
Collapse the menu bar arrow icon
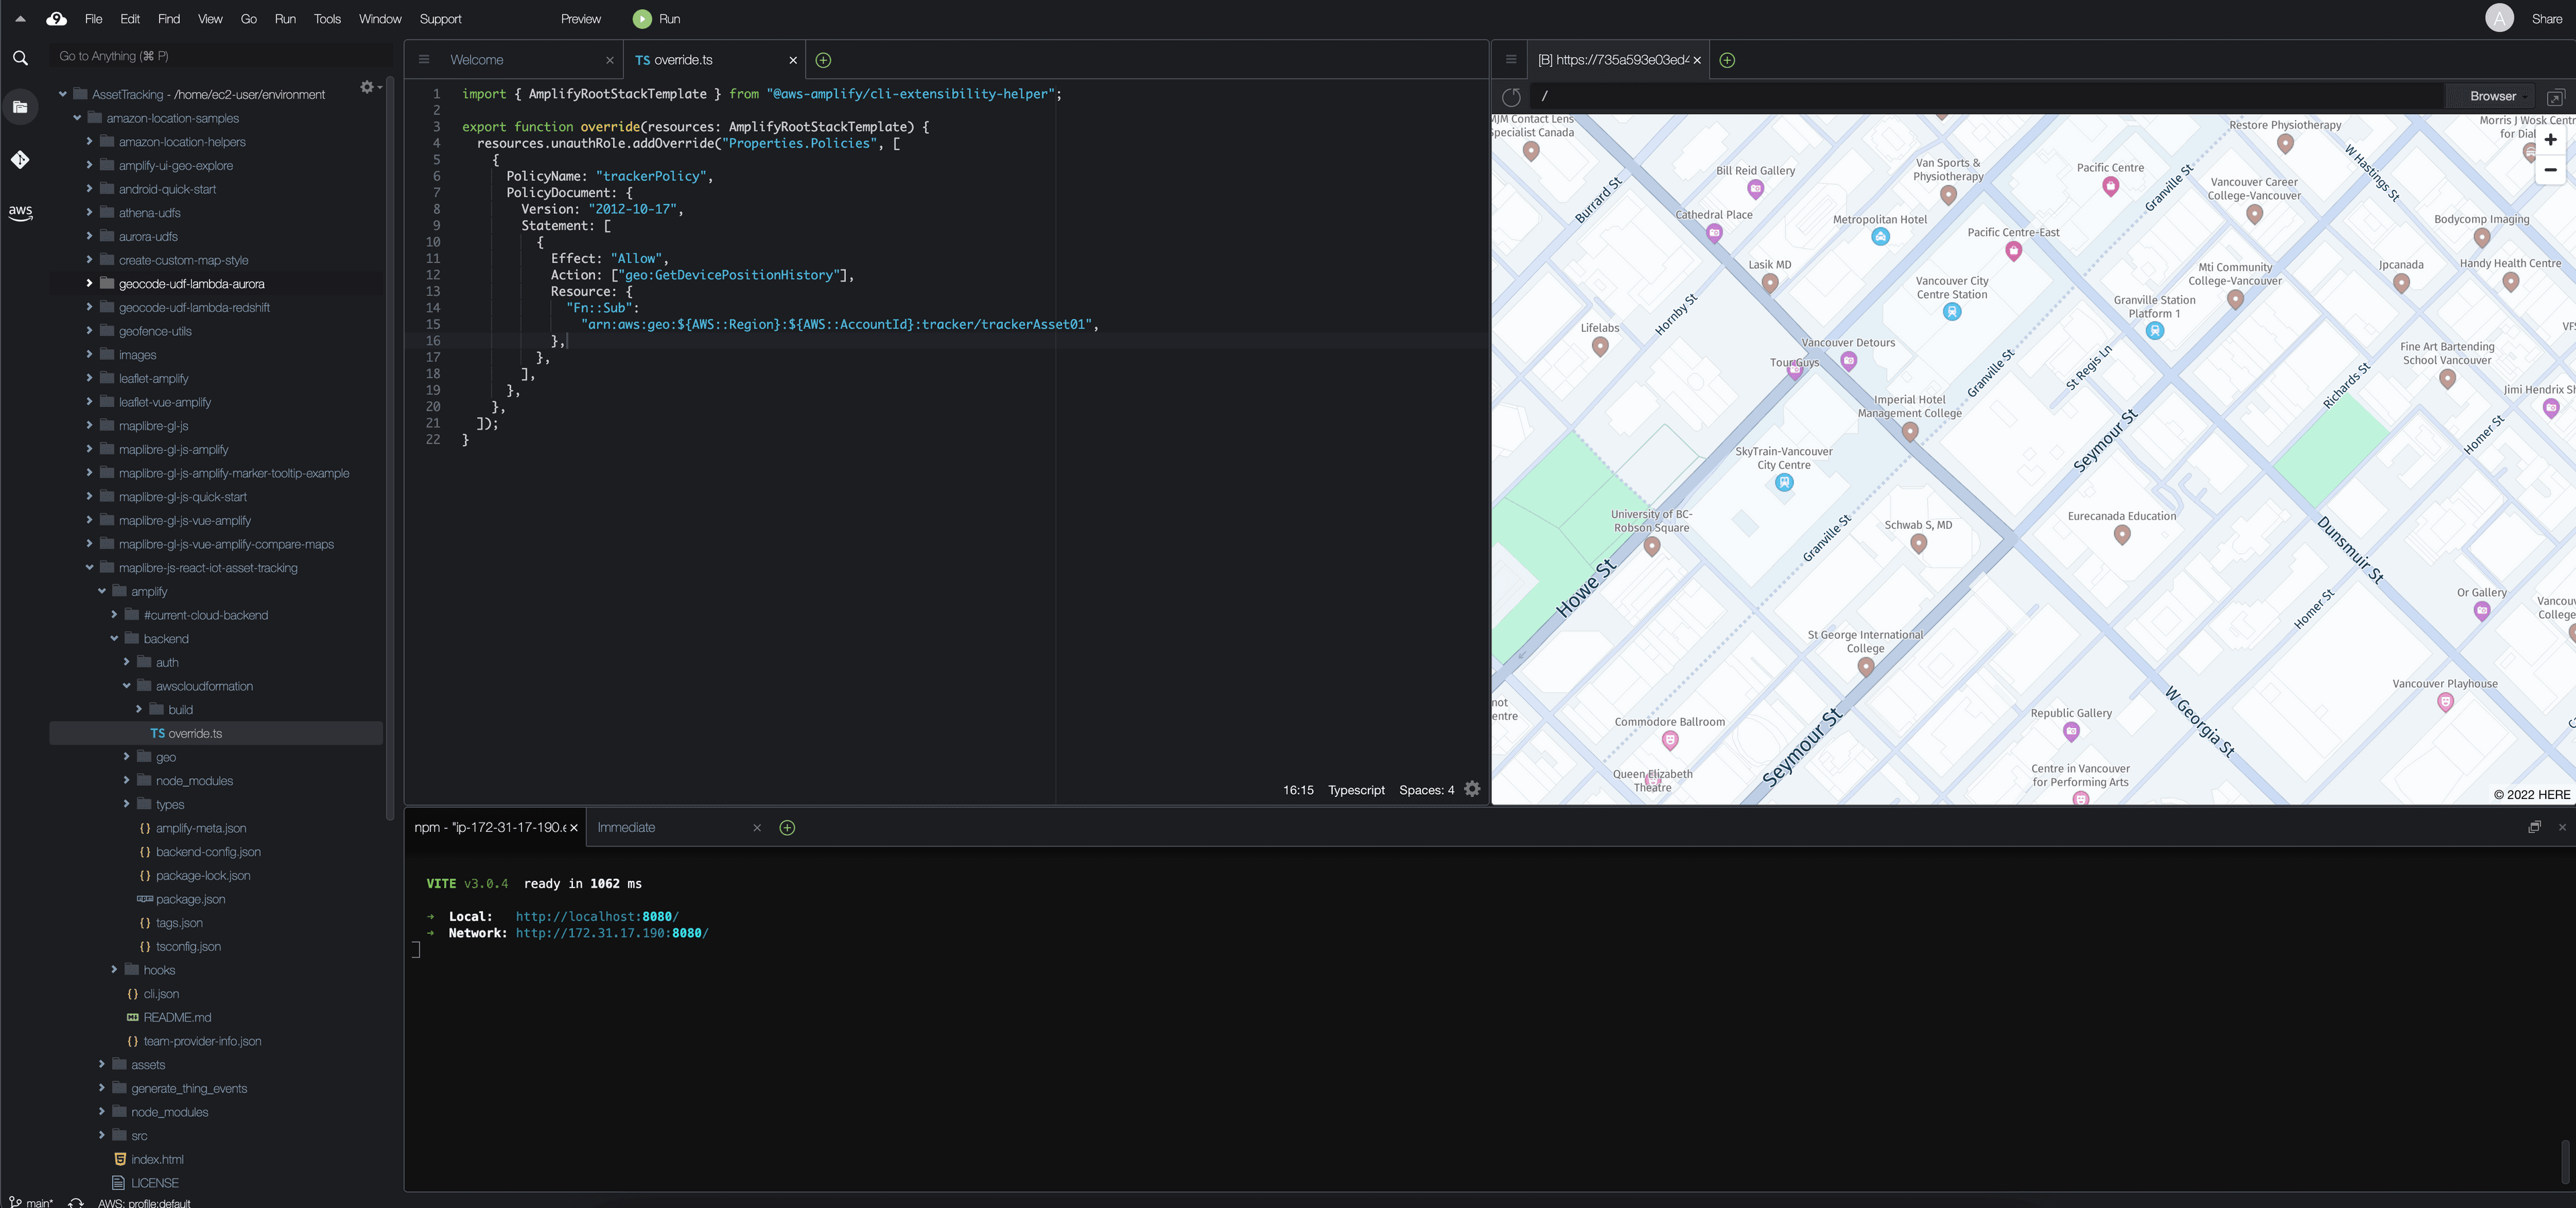(x=20, y=19)
